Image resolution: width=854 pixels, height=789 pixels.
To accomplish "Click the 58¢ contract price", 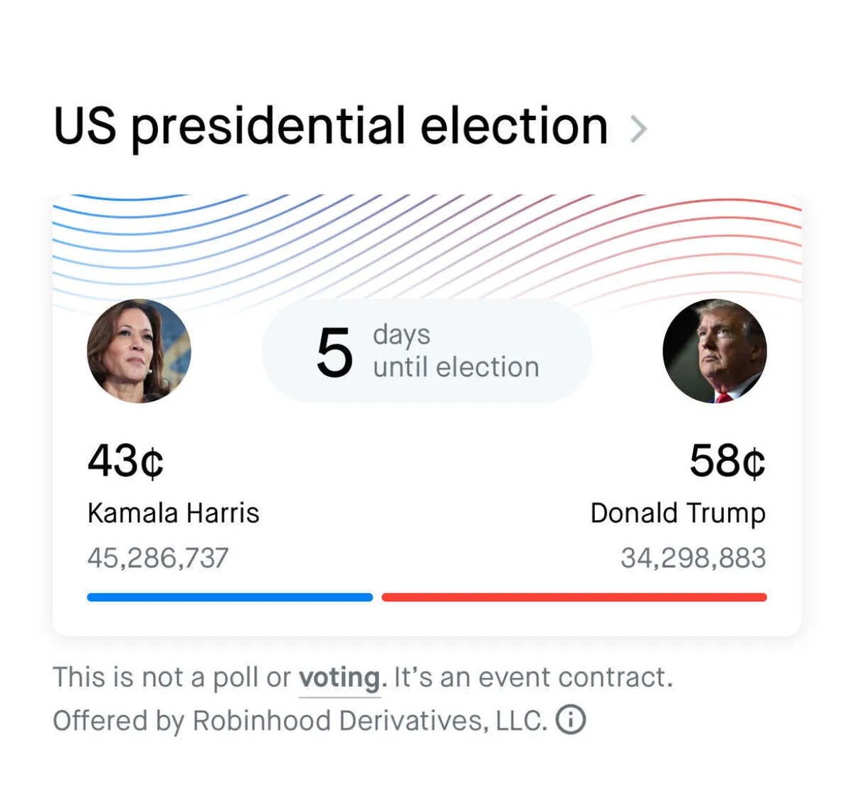I will click(727, 460).
